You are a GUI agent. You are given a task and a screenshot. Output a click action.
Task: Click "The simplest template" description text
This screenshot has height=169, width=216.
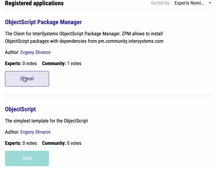(47, 121)
